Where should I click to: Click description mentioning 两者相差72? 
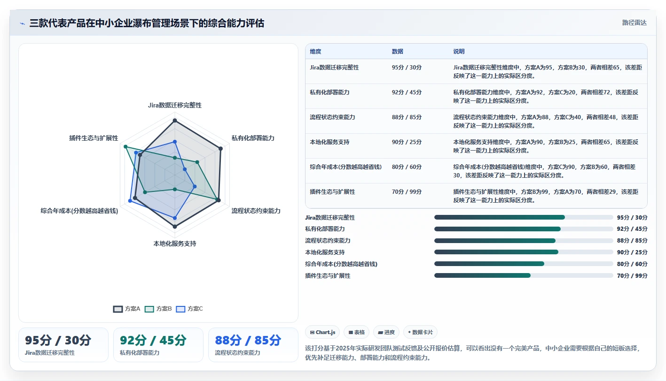point(546,96)
